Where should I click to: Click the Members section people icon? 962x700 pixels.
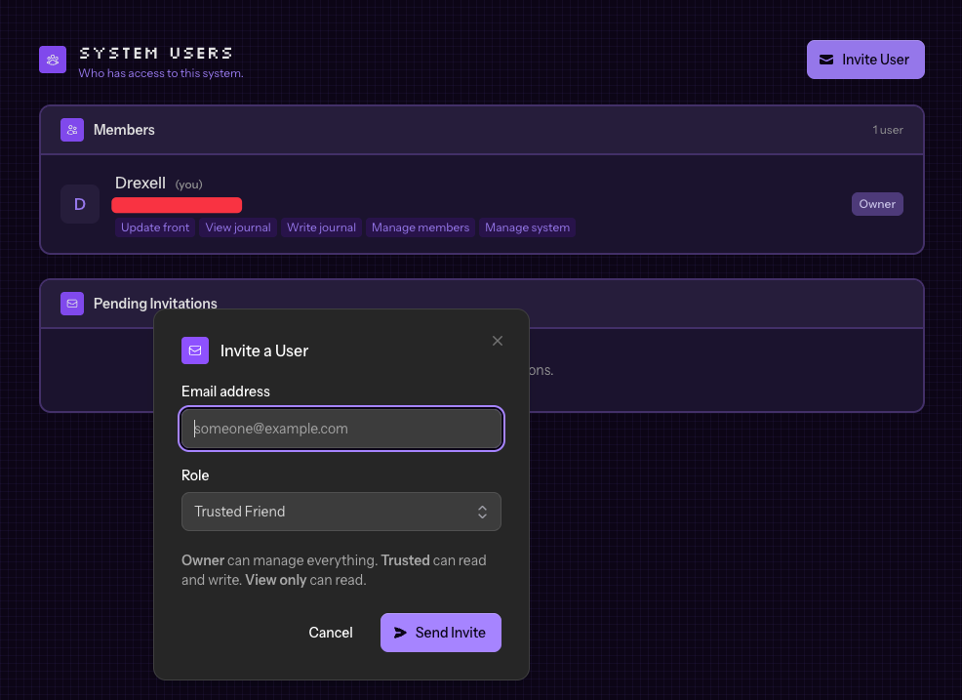[72, 130]
